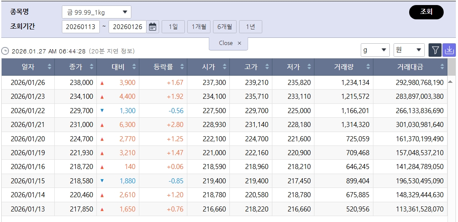This screenshot has height=222, width=458.
Task: Open the calendar date picker icon
Action: (152, 27)
